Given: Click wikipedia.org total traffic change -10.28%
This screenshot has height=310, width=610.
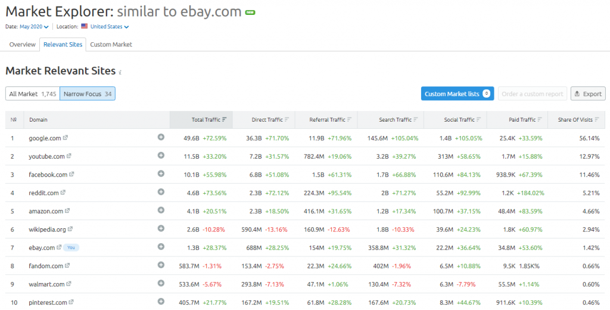Looking at the screenshot, I should pos(214,230).
